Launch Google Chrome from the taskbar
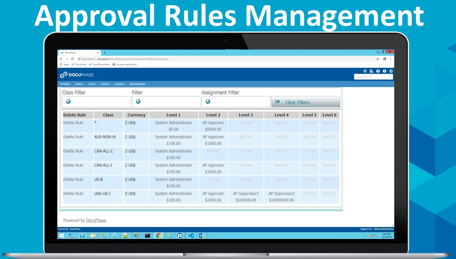Viewport: 456px width, 259px height. pos(158,235)
